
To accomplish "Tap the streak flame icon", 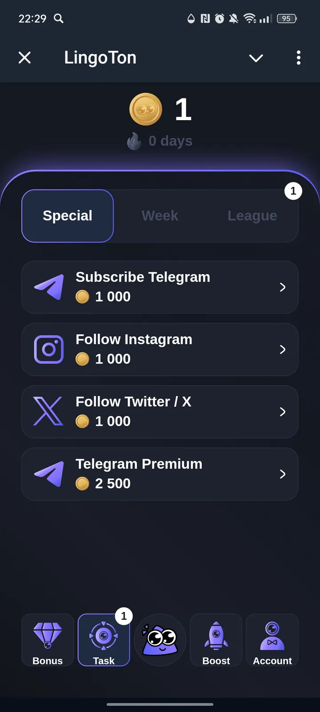I will pos(134,141).
